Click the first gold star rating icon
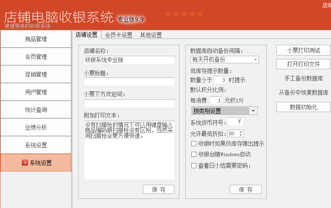This screenshot has height=208, width=331. click(x=168, y=14)
